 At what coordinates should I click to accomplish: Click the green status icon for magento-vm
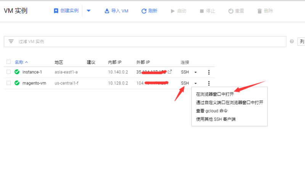17,83
